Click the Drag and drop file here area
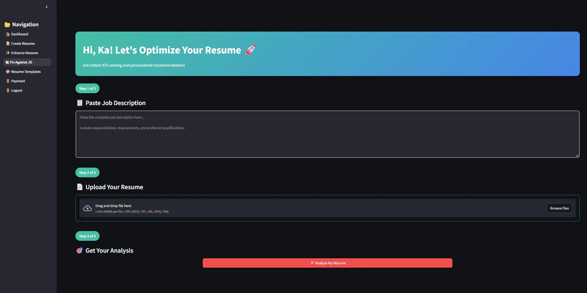The image size is (587, 293). click(x=327, y=208)
